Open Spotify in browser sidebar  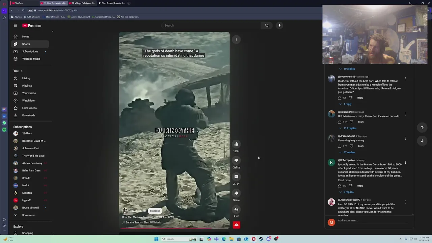(4, 130)
